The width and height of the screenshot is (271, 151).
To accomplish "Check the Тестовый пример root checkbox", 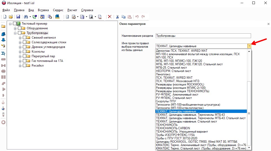I will point(15,24).
